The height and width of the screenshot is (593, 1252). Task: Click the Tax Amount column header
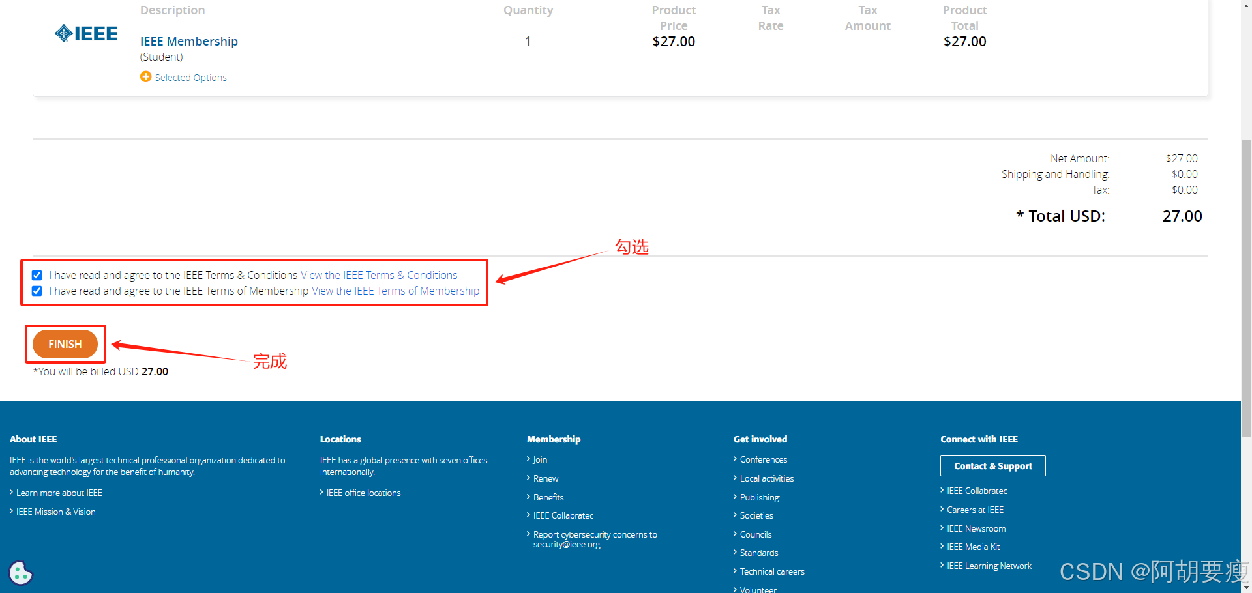point(868,18)
